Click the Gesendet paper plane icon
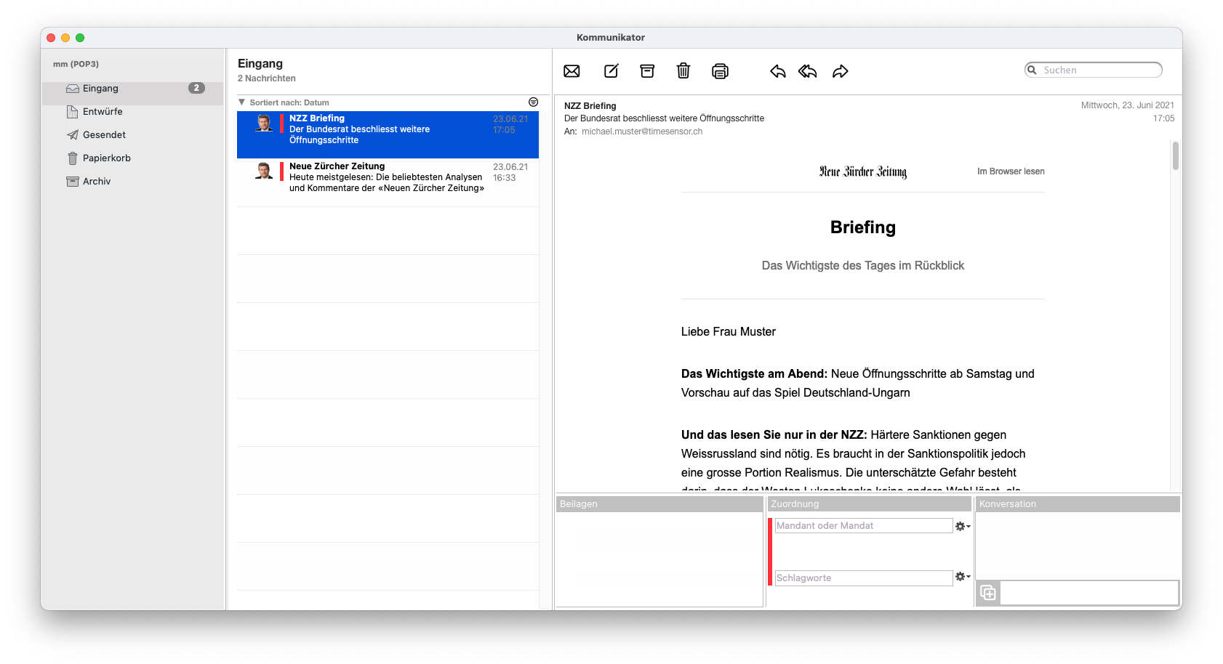 coord(73,135)
